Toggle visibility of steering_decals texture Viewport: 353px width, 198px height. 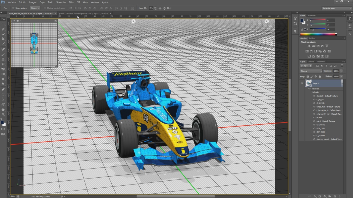[314, 139]
